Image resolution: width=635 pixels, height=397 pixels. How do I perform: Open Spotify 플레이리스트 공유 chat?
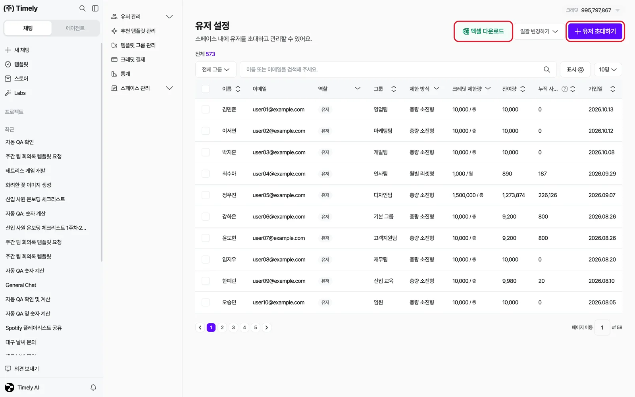(34, 328)
